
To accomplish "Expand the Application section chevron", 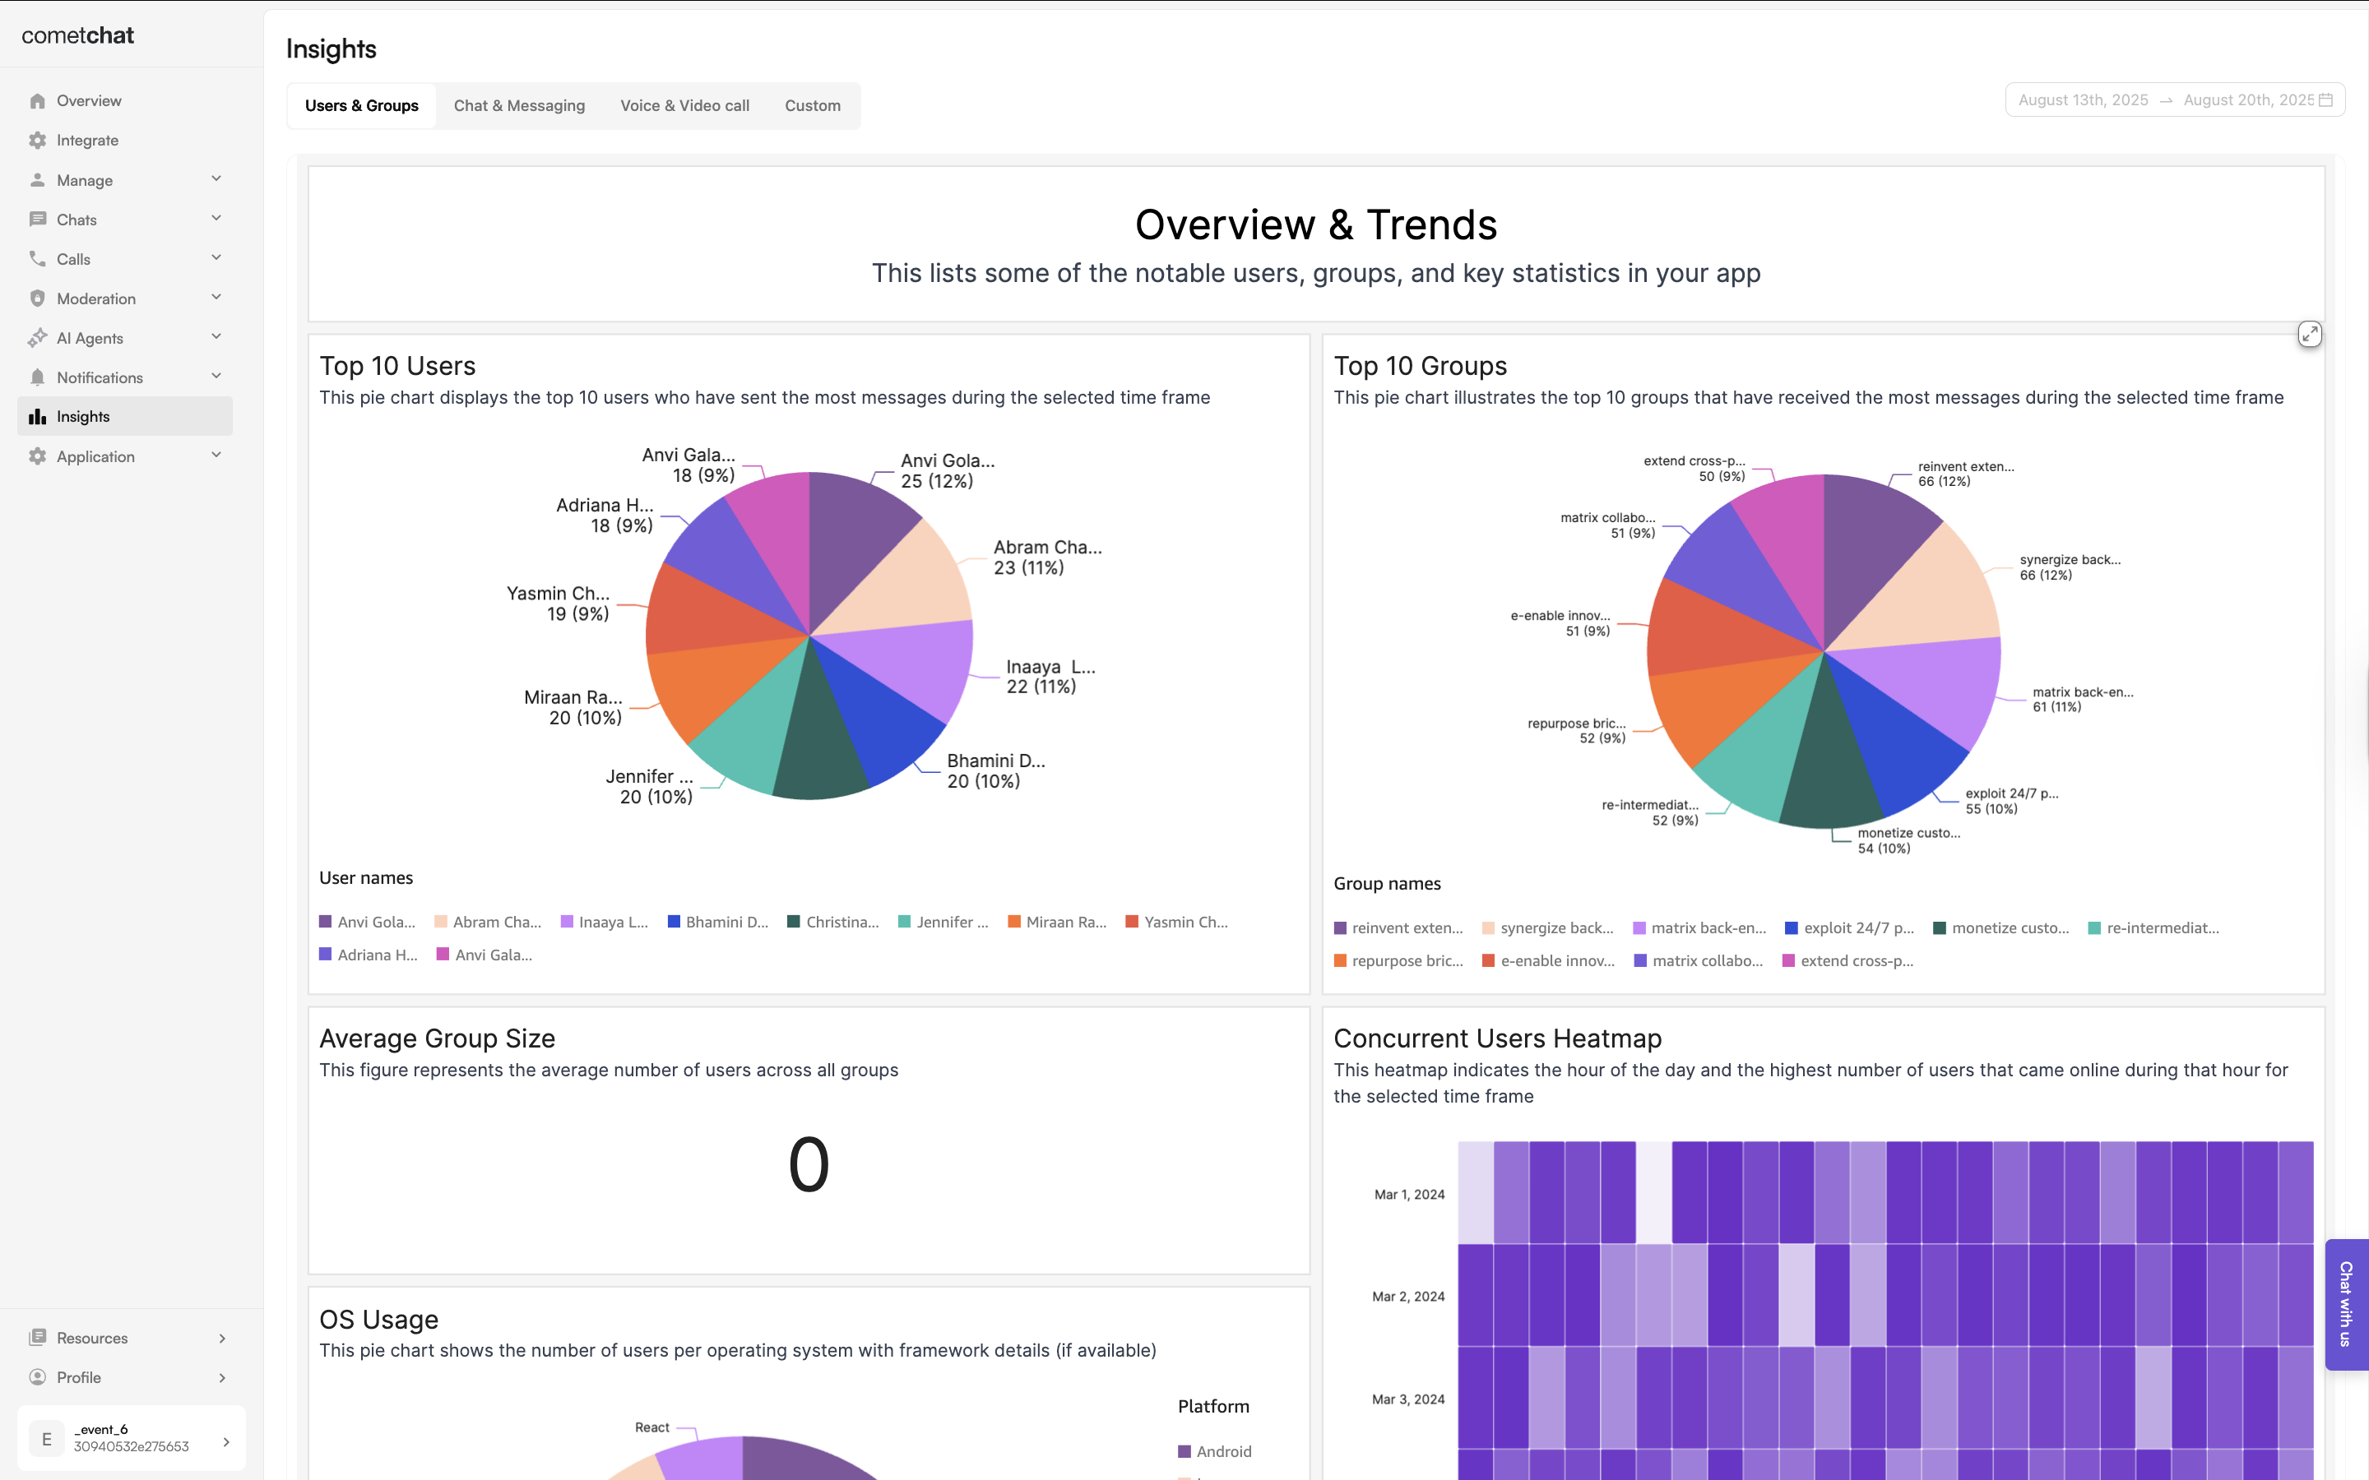I will coord(216,456).
